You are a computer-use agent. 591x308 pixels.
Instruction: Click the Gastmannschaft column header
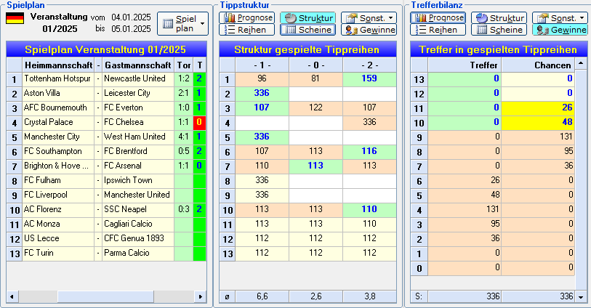pyautogui.click(x=138, y=65)
